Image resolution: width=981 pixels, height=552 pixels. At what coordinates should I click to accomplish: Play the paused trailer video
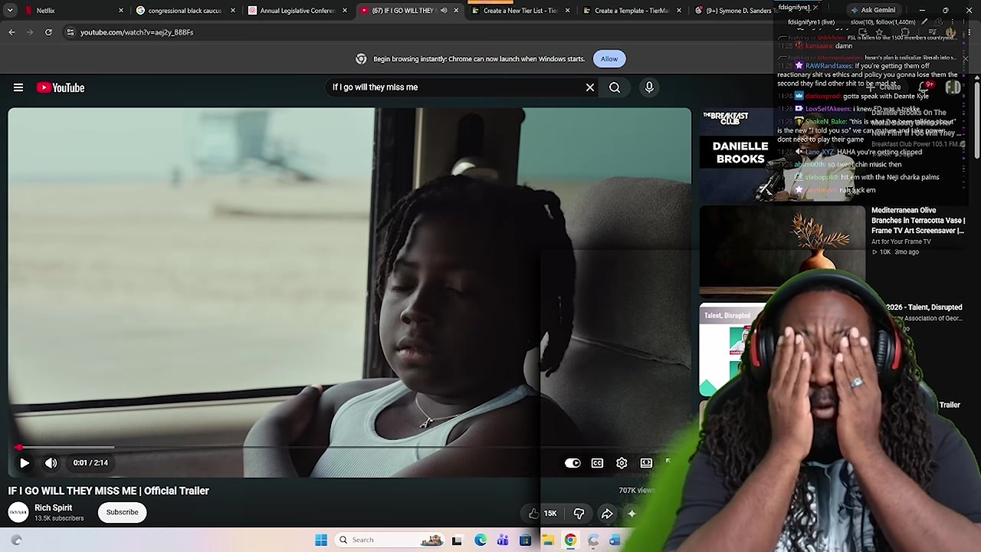(25, 463)
